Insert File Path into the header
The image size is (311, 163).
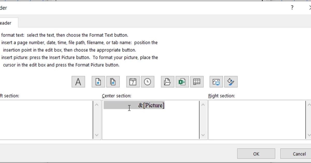[167, 82]
